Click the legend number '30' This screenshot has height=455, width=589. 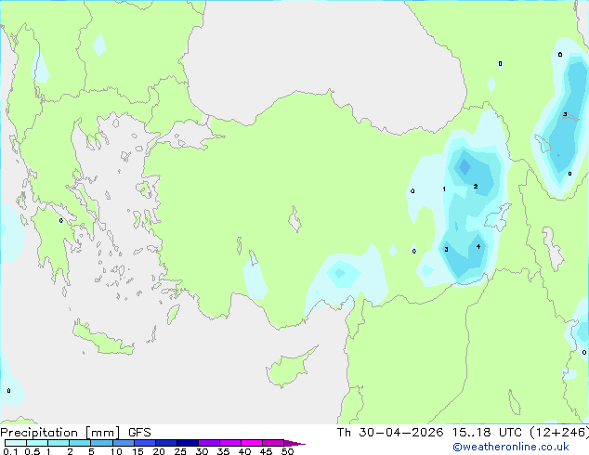(202, 451)
